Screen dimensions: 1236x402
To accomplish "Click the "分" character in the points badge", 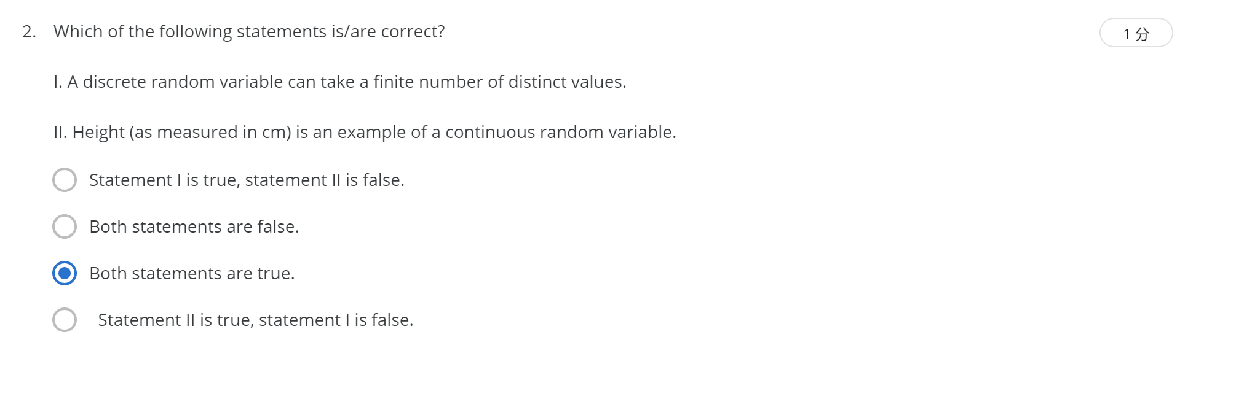I will pos(1142,34).
